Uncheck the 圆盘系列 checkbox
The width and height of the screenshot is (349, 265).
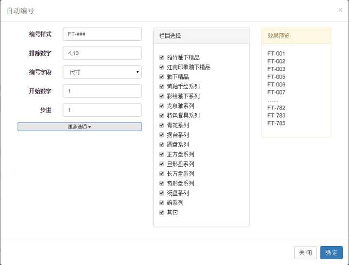(162, 145)
